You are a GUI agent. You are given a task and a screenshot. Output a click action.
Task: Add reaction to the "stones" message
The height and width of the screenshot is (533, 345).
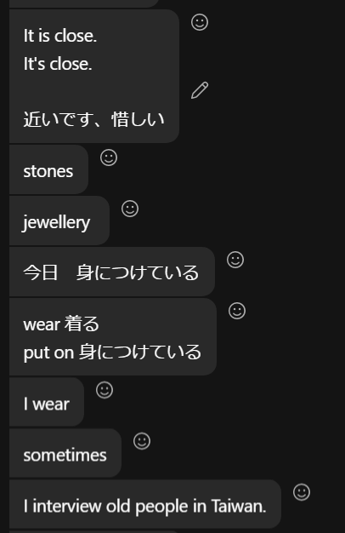coord(109,158)
